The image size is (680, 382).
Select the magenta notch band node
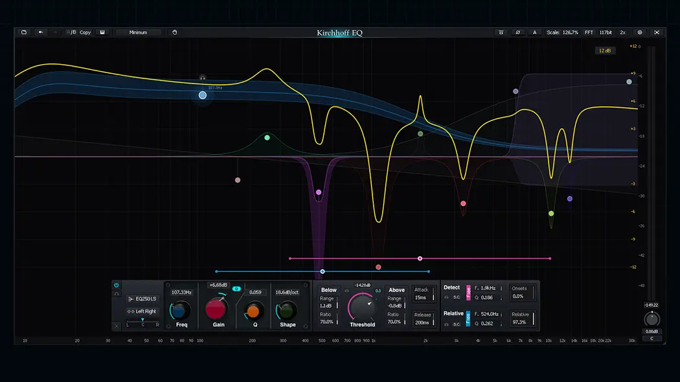pyautogui.click(x=319, y=192)
